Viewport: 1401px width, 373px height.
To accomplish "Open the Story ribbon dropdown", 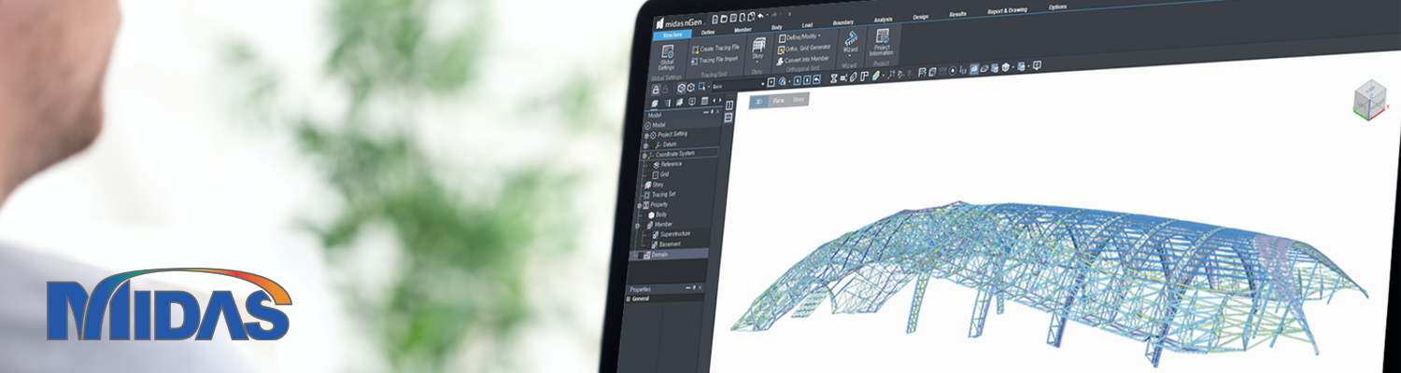I will 757,62.
